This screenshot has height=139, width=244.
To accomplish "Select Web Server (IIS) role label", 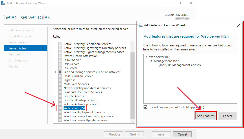I will [x=74, y=108].
